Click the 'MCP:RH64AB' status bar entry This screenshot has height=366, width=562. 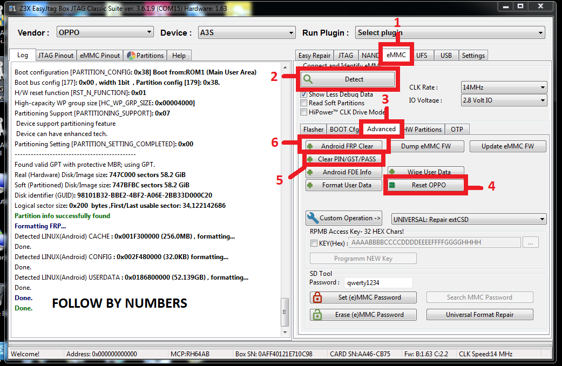[x=190, y=354]
